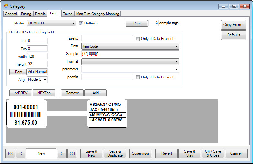The width and height of the screenshot is (253, 164).
Task: Jump to last record with >>| button
Action: click(x=72, y=153)
